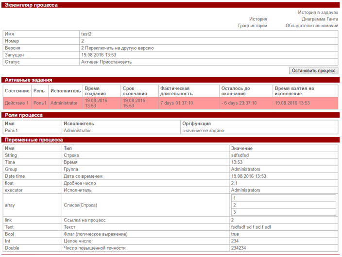342x257 pixels.
Task: Click remaining time - 6 days 23:37:10
Action: [239, 103]
